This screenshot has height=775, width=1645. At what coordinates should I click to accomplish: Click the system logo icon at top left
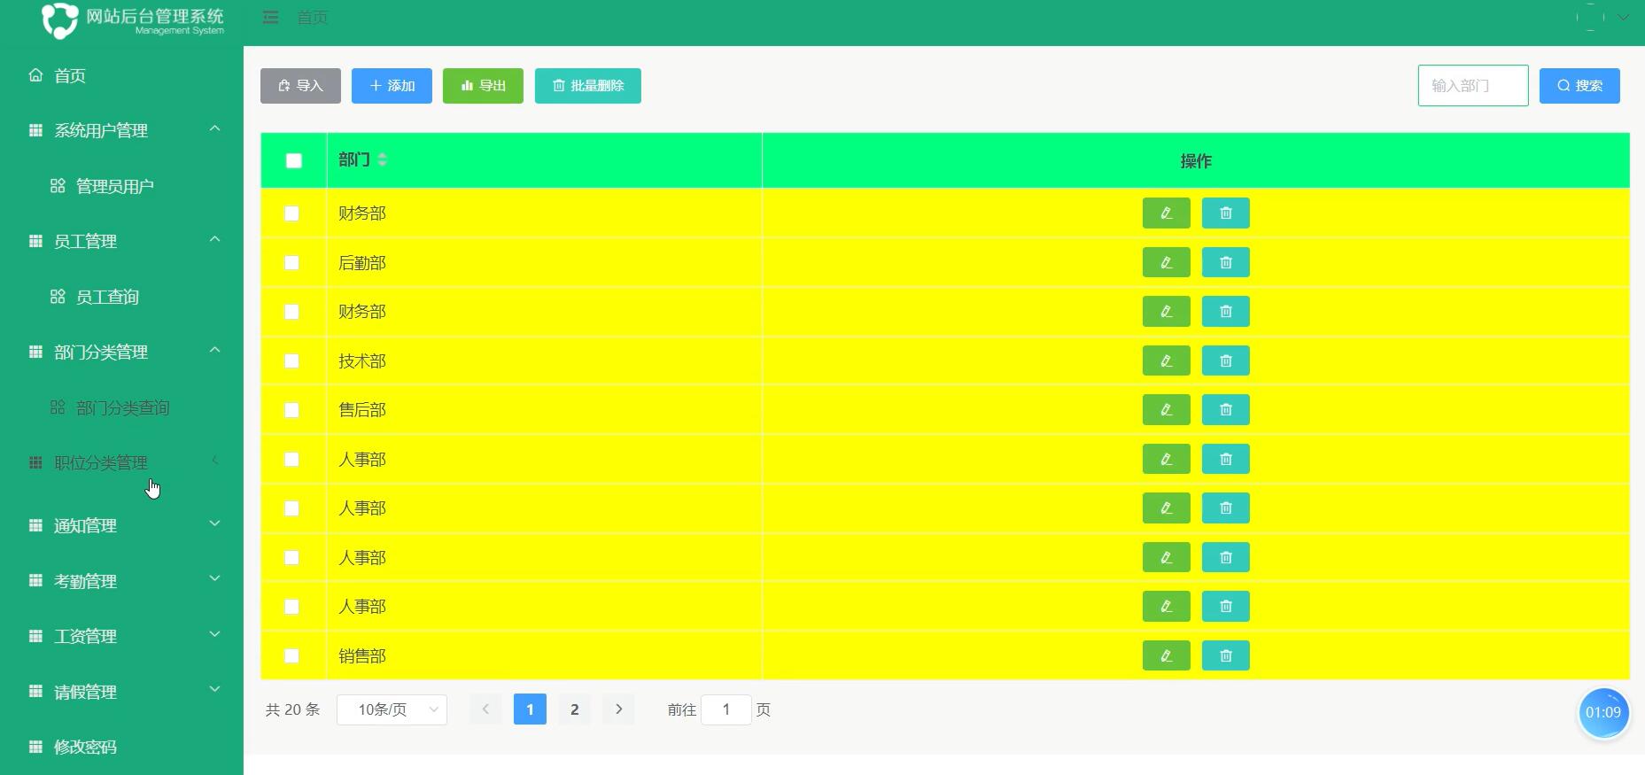tap(60, 19)
